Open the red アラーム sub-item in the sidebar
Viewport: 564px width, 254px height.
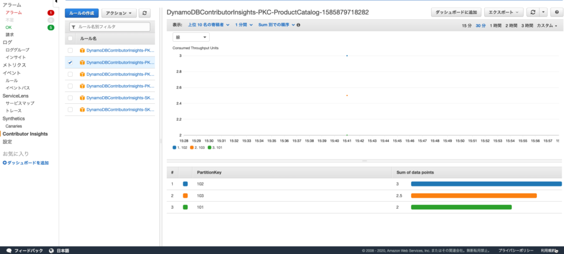click(x=14, y=12)
